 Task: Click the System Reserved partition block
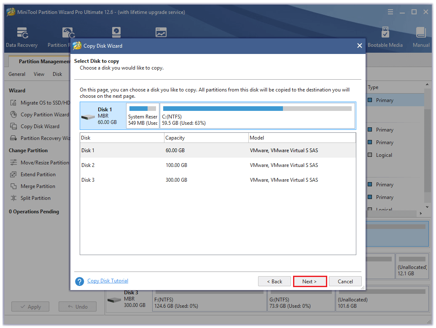143,116
